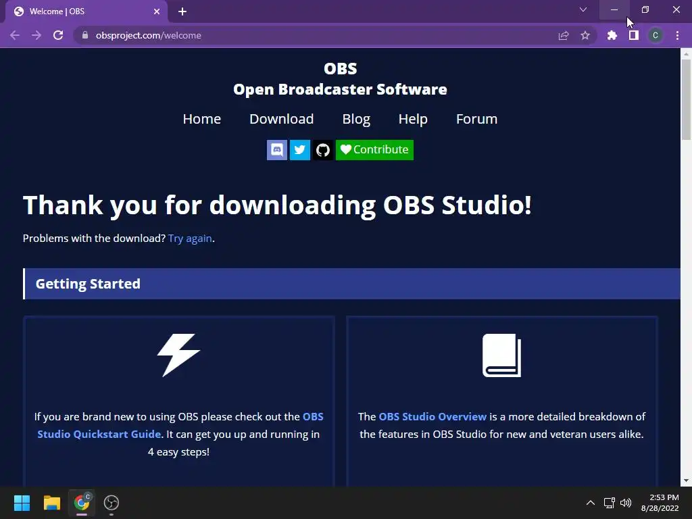The width and height of the screenshot is (692, 519).
Task: Open the network icon in the tray
Action: click(610, 503)
